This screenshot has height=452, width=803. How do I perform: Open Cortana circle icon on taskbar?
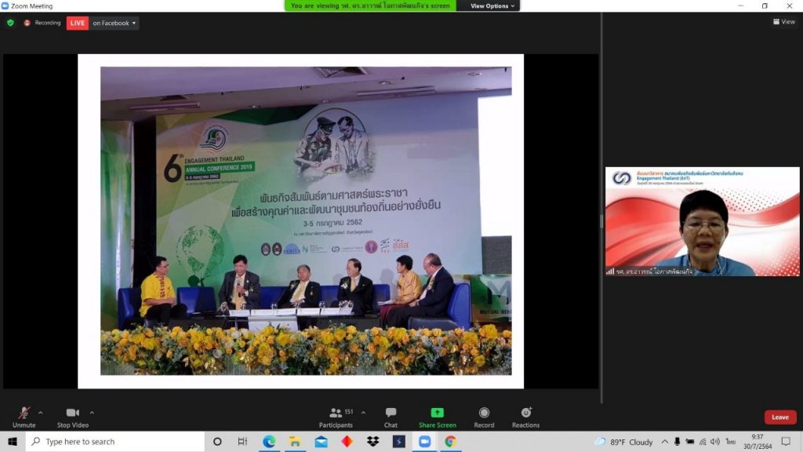pos(217,441)
